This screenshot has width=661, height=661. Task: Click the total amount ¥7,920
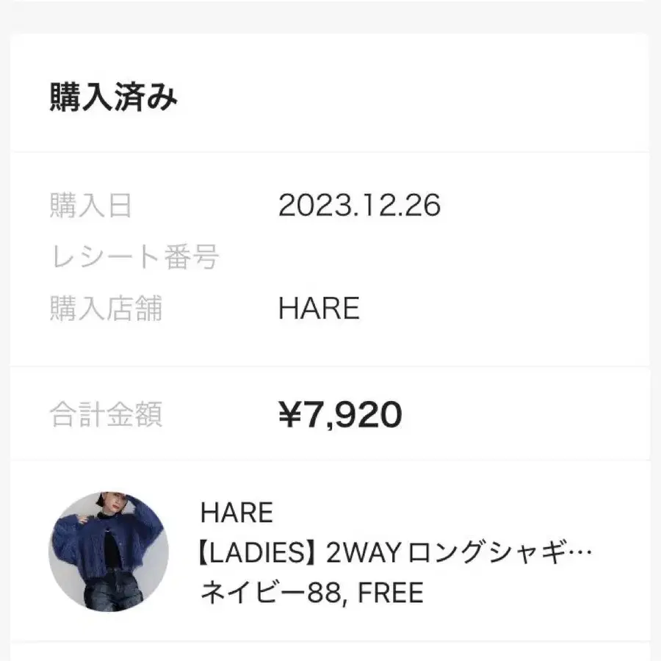click(340, 415)
